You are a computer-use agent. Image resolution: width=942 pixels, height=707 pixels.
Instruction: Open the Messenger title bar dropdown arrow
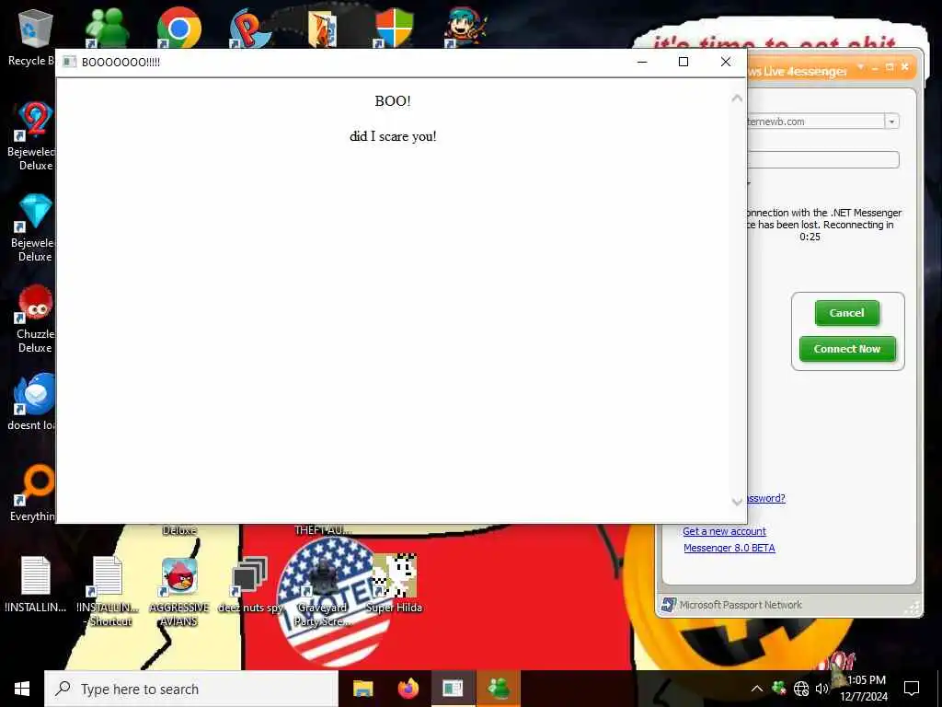[x=860, y=66]
